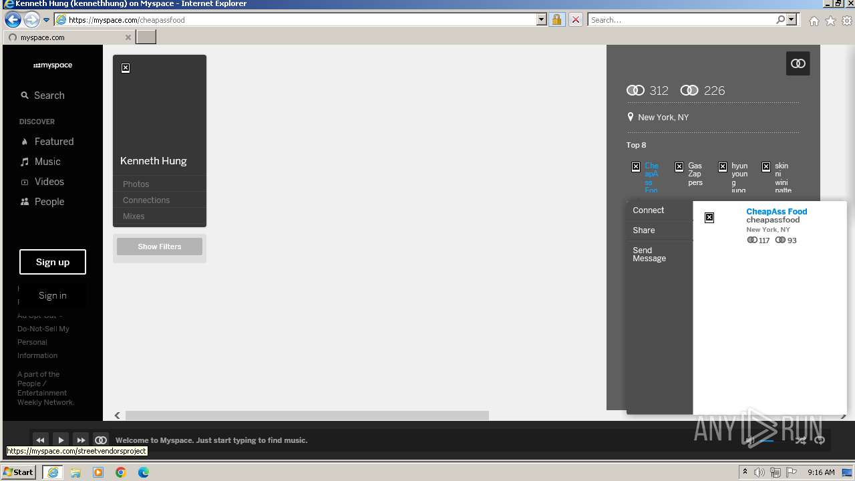
Task: Click the Stop loading X button
Action: click(575, 20)
